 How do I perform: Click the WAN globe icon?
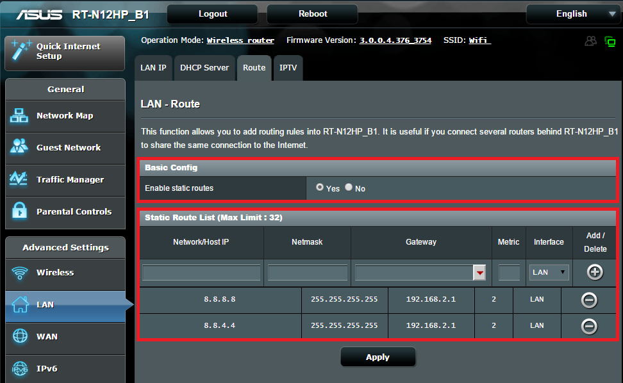(x=20, y=336)
